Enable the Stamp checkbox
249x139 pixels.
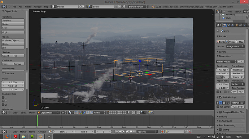[x=220, y=130]
